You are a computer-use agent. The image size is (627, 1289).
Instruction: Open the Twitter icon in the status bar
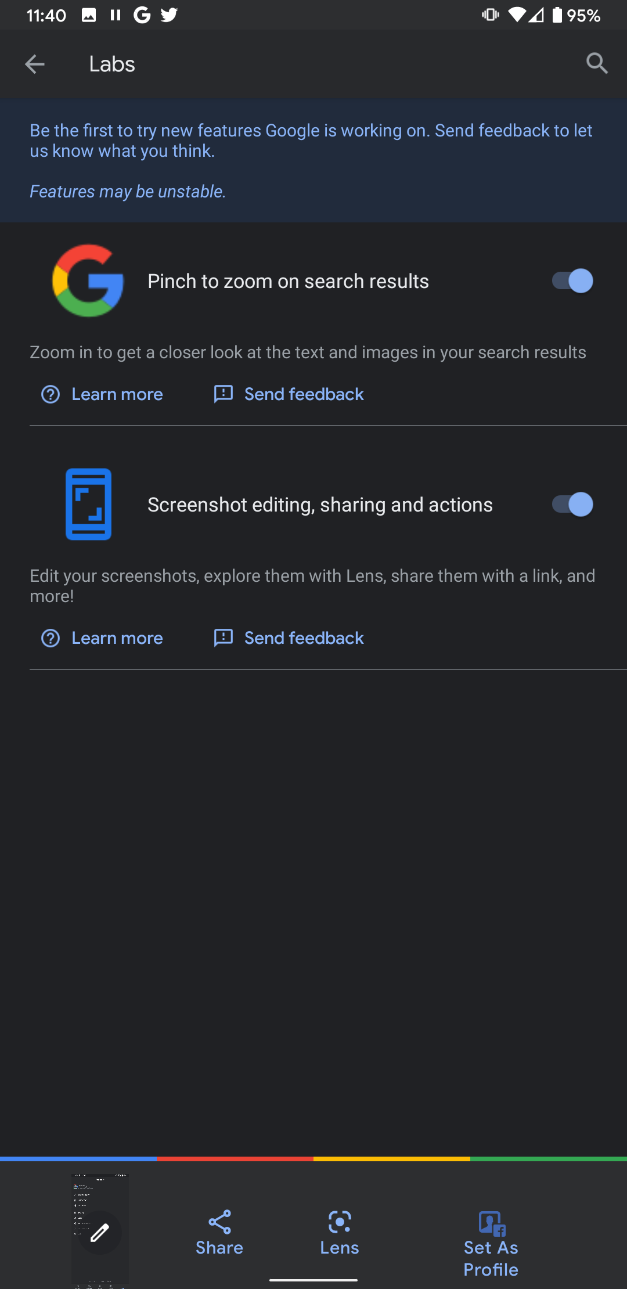point(168,15)
